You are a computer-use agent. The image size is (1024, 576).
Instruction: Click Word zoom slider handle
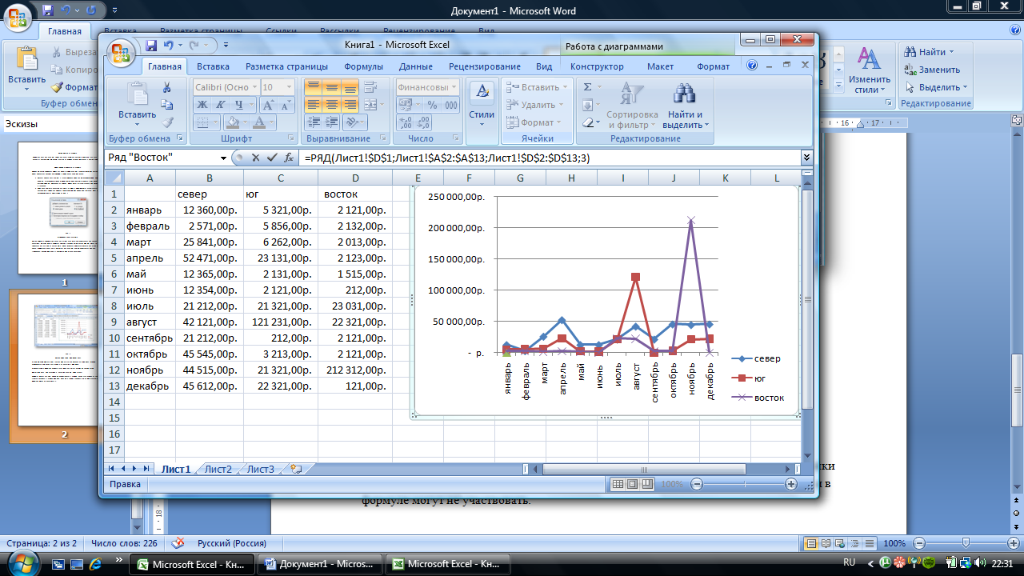pos(966,543)
